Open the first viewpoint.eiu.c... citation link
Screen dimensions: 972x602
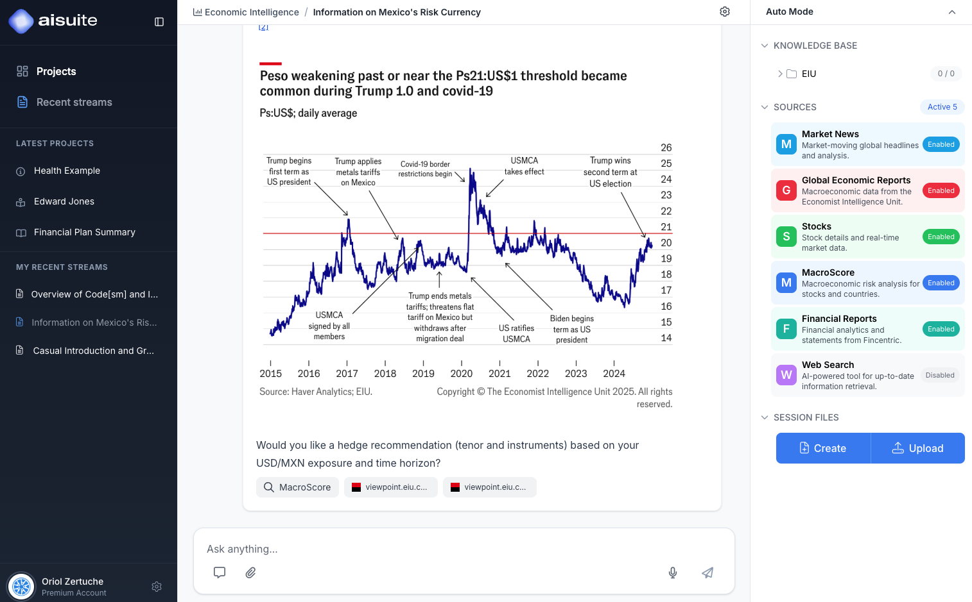[x=390, y=487]
